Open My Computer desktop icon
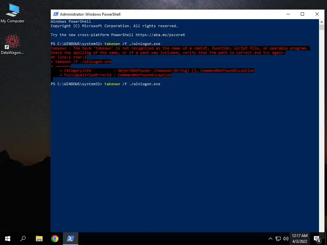This screenshot has width=327, height=245. point(12,13)
